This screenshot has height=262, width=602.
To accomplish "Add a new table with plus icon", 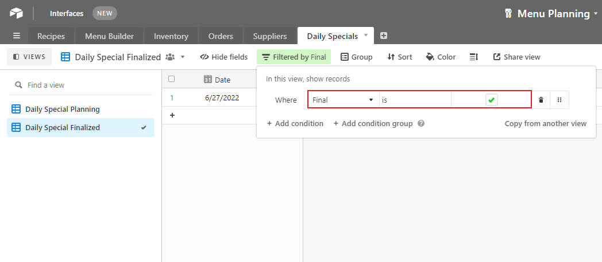I will click(384, 36).
